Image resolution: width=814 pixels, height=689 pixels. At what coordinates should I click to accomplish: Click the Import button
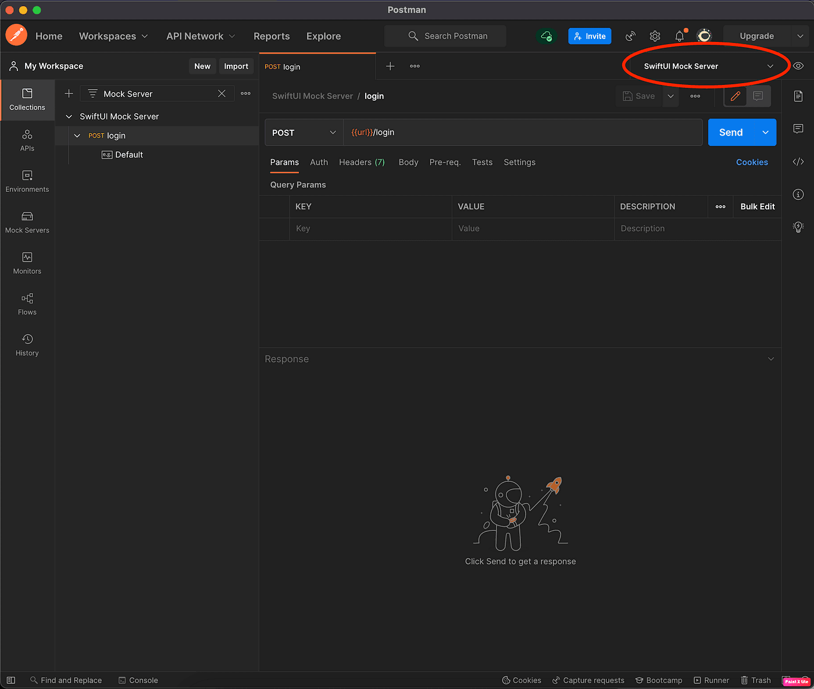click(236, 66)
